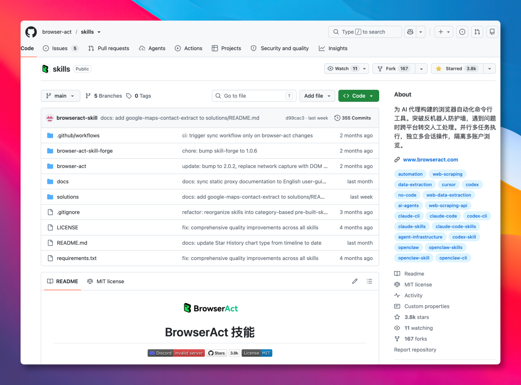Star toggle: click the Starred button
The width and height of the screenshot is (521, 385).
click(457, 69)
